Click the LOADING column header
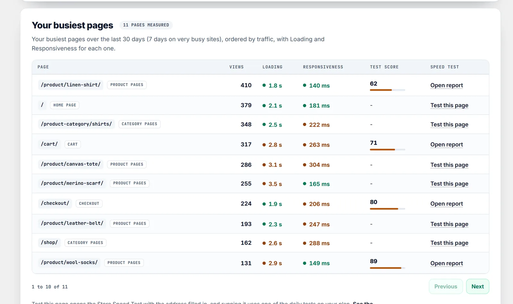 273,67
